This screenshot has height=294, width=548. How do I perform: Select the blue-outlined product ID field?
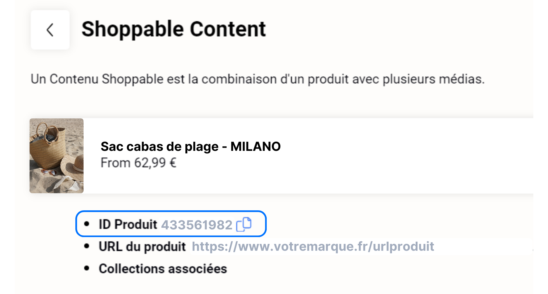(x=171, y=225)
